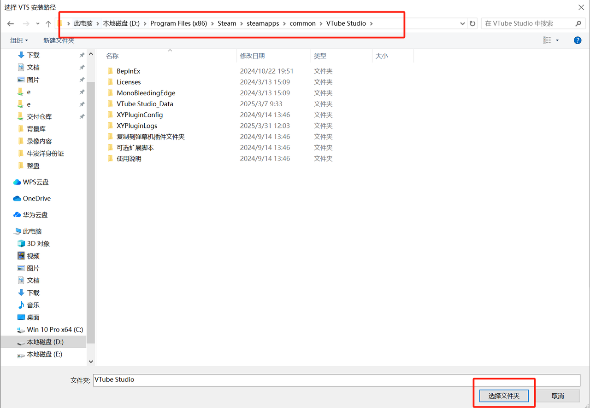The width and height of the screenshot is (590, 408).
Task: Click the forward navigation arrow
Action: point(26,23)
